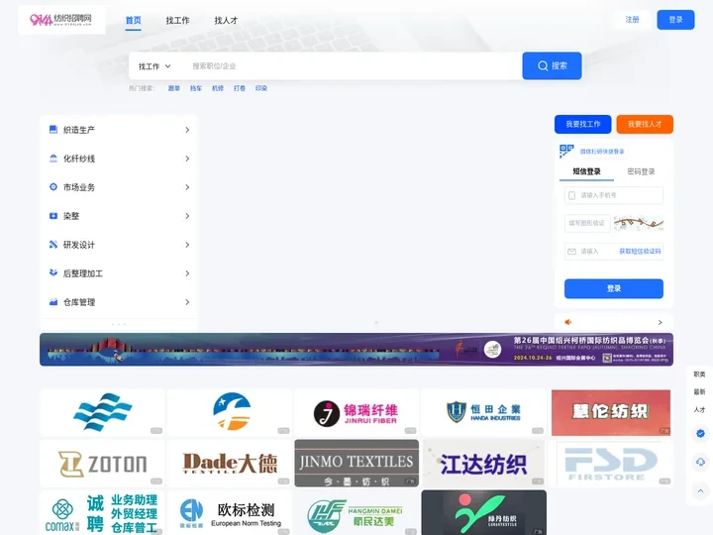Click the 染整 category icon
Image resolution: width=713 pixels, height=535 pixels.
click(53, 216)
